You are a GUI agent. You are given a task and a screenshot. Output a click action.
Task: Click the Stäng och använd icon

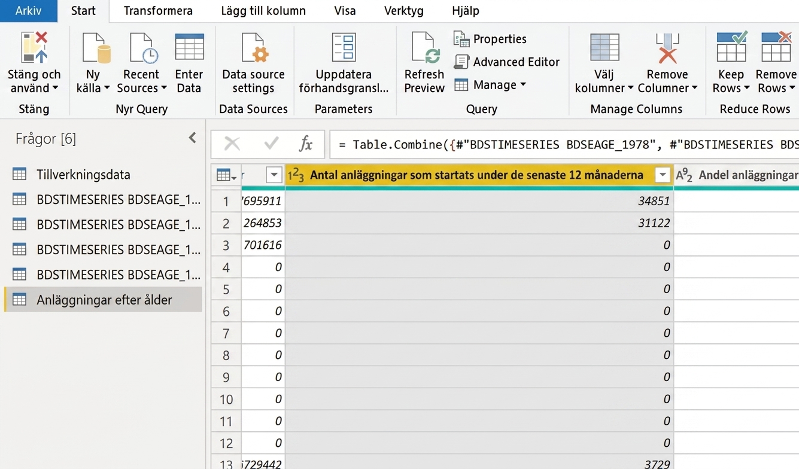click(34, 48)
